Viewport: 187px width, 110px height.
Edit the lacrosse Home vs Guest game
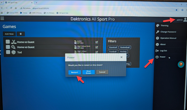pos(97,47)
